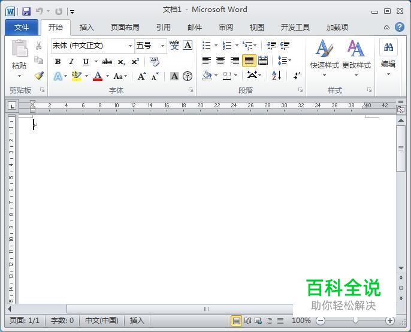
Task: Click the Save icon in quick access toolbar
Action: click(26, 11)
